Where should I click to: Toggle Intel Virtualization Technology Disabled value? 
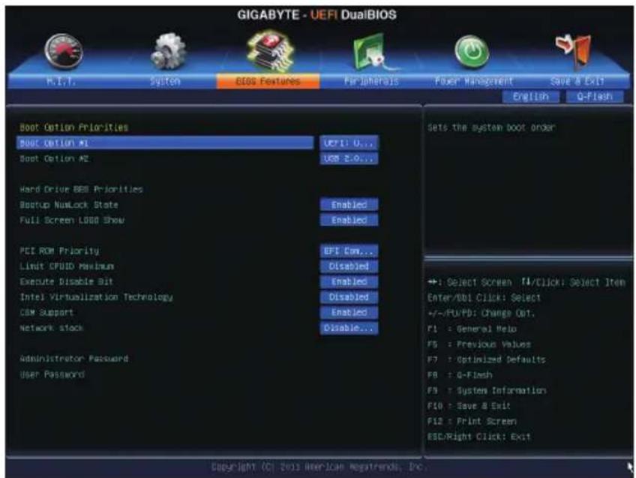pos(349,297)
